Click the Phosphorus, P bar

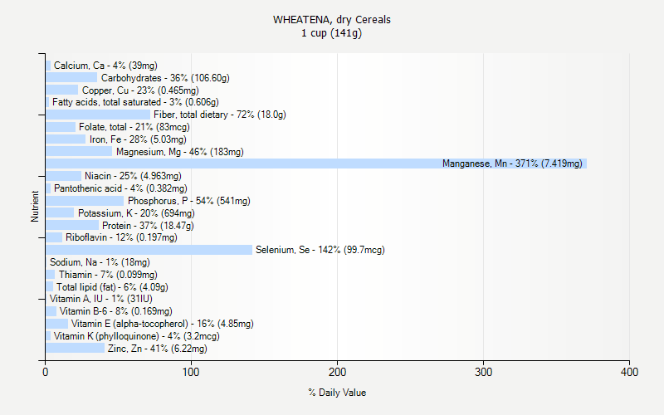(x=85, y=201)
